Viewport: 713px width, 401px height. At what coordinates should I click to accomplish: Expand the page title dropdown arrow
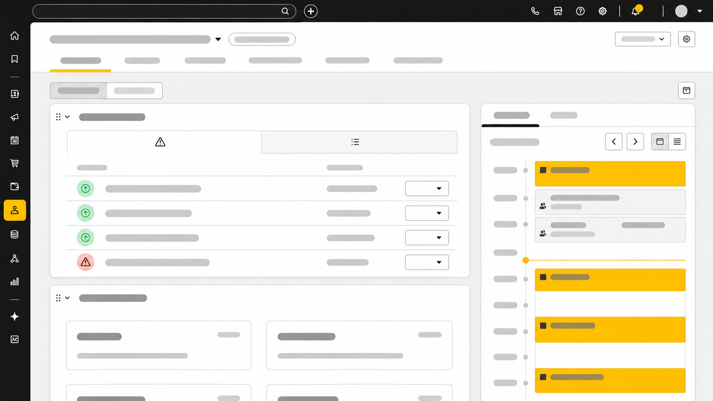coord(218,39)
